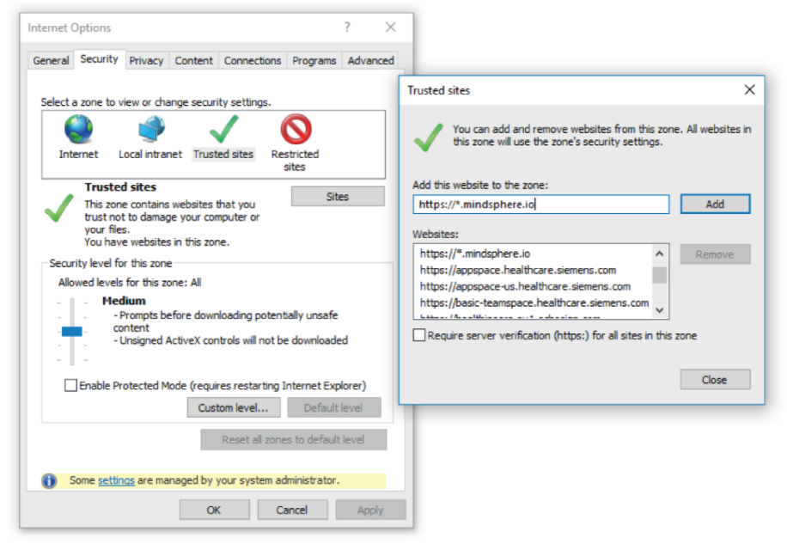Viewport: 787px width, 544px height.
Task: Click the Remove button
Action: click(715, 254)
